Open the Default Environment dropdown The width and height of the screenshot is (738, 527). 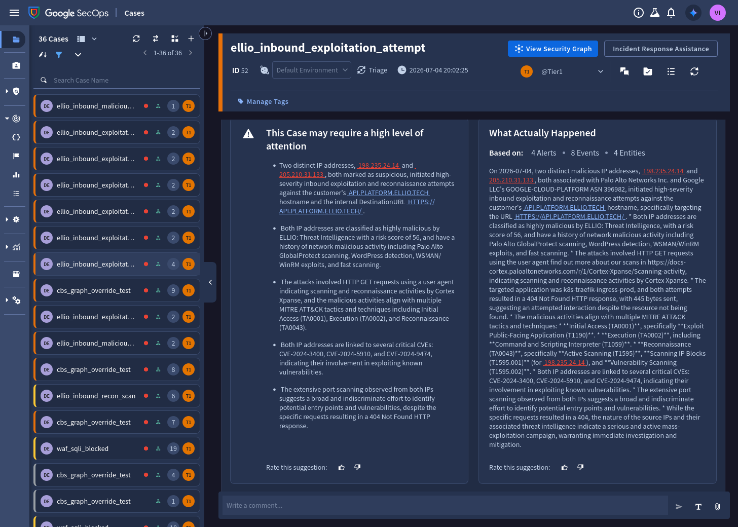[311, 70]
